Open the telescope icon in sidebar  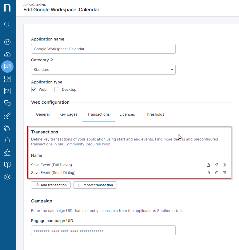[7, 152]
